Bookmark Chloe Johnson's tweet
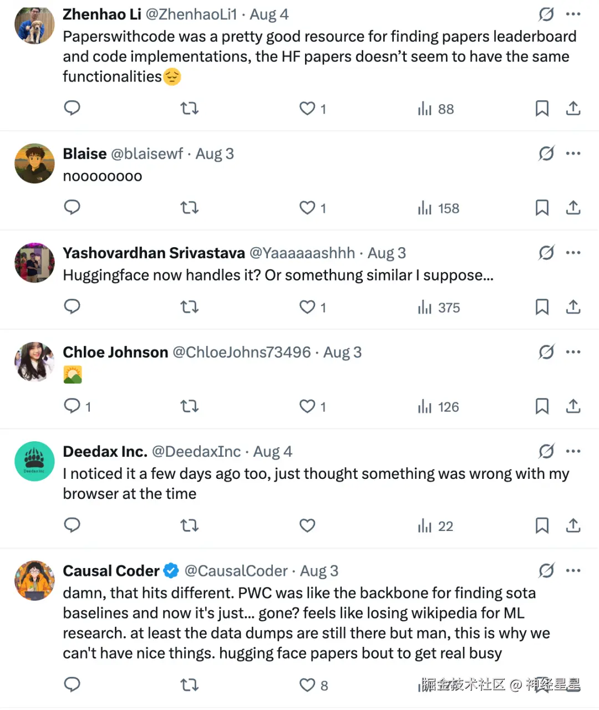This screenshot has height=710, width=599. 542,406
